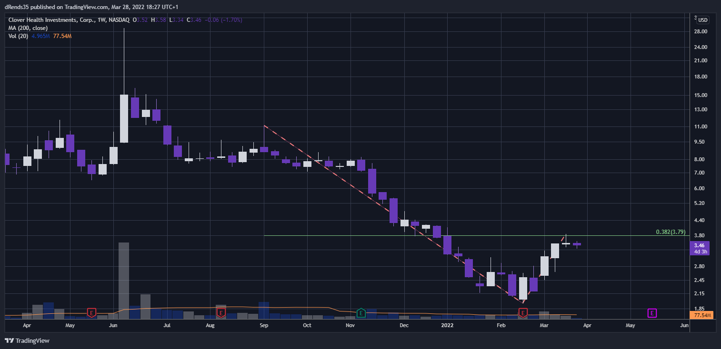
Task: Click the Jul time axis label
Action: pos(167,326)
